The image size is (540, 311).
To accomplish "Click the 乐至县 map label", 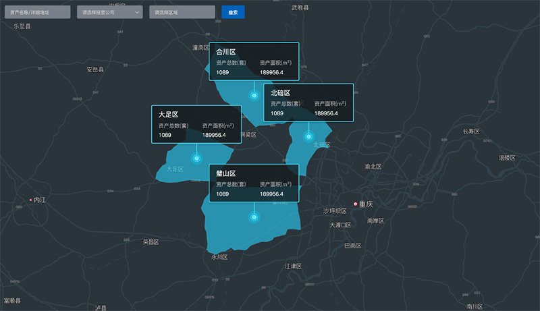I will pyautogui.click(x=22, y=26).
